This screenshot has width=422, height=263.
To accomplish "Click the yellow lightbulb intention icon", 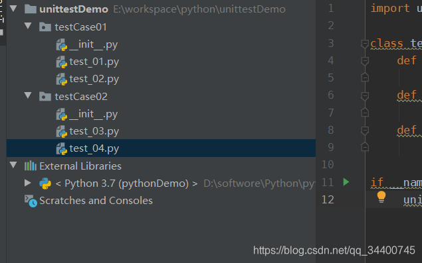I will click(381, 197).
